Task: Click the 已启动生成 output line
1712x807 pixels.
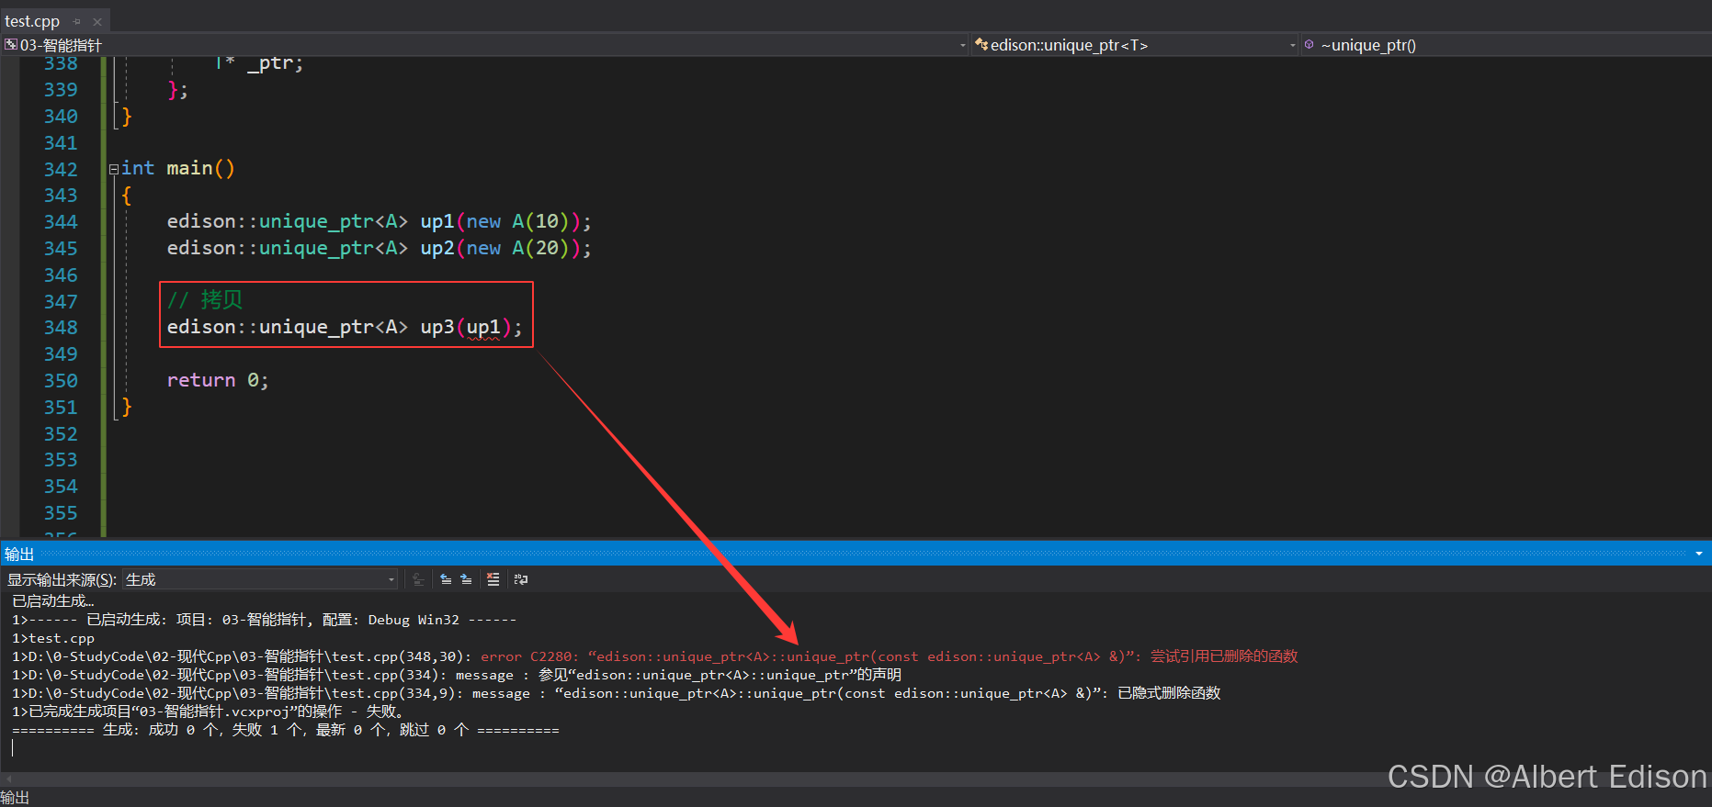Action: 52,601
